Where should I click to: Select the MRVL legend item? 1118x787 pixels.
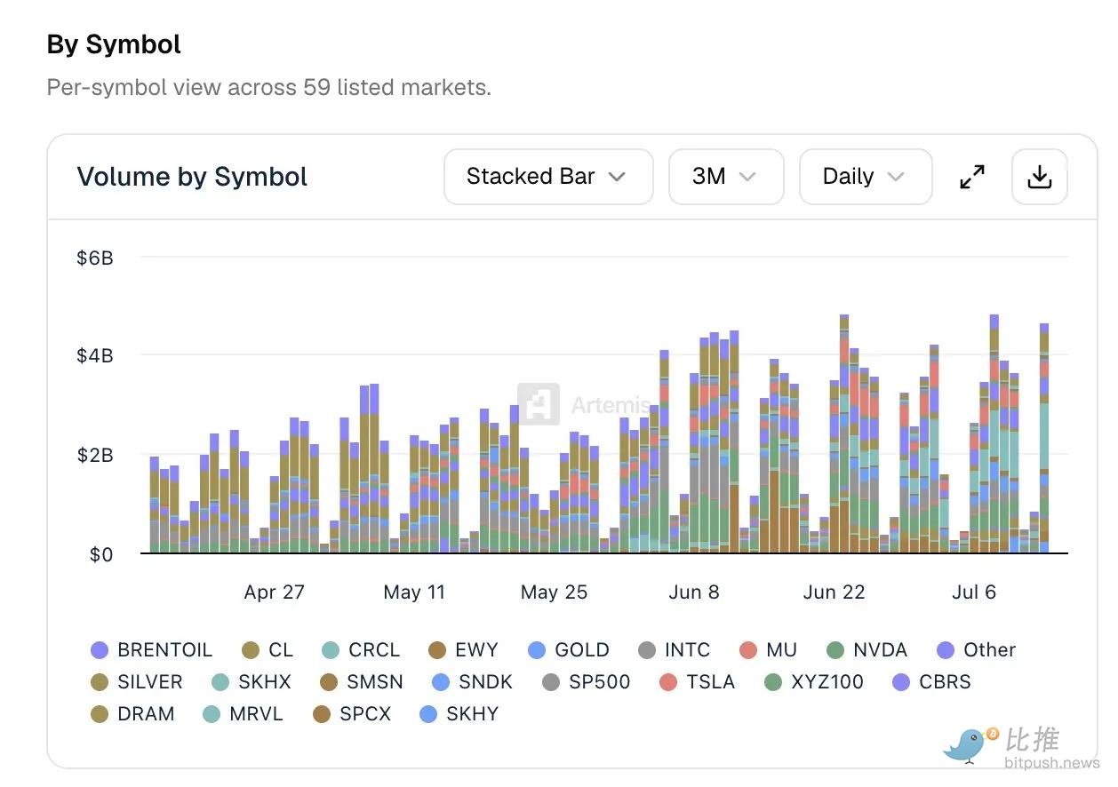point(243,714)
